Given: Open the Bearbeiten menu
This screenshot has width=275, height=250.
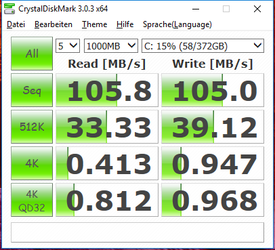Looking at the screenshot, I should (54, 24).
